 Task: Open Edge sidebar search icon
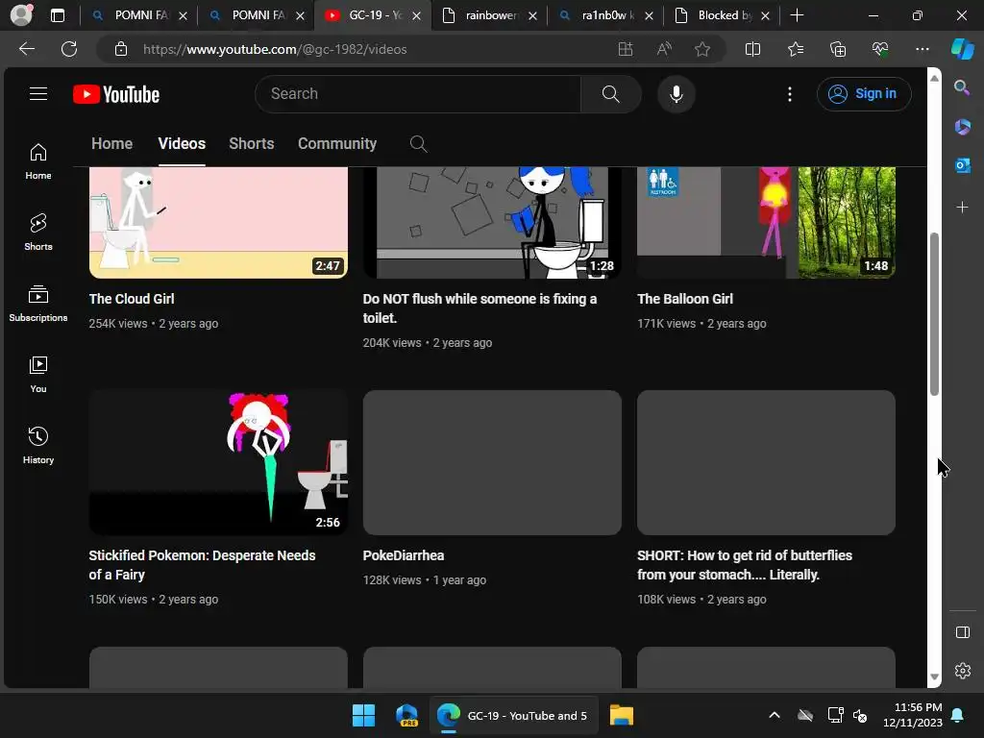click(x=962, y=87)
